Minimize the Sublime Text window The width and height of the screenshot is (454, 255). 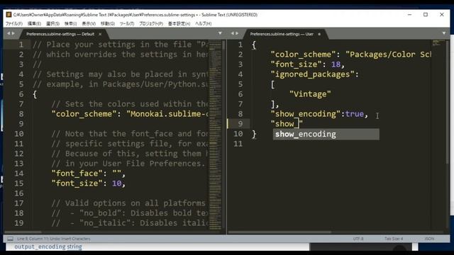(409, 14)
